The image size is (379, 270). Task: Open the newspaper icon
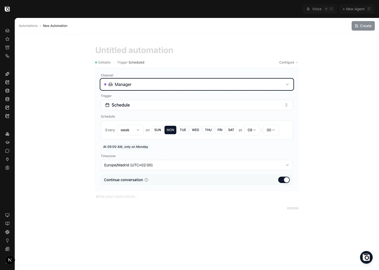pyautogui.click(x=7, y=249)
